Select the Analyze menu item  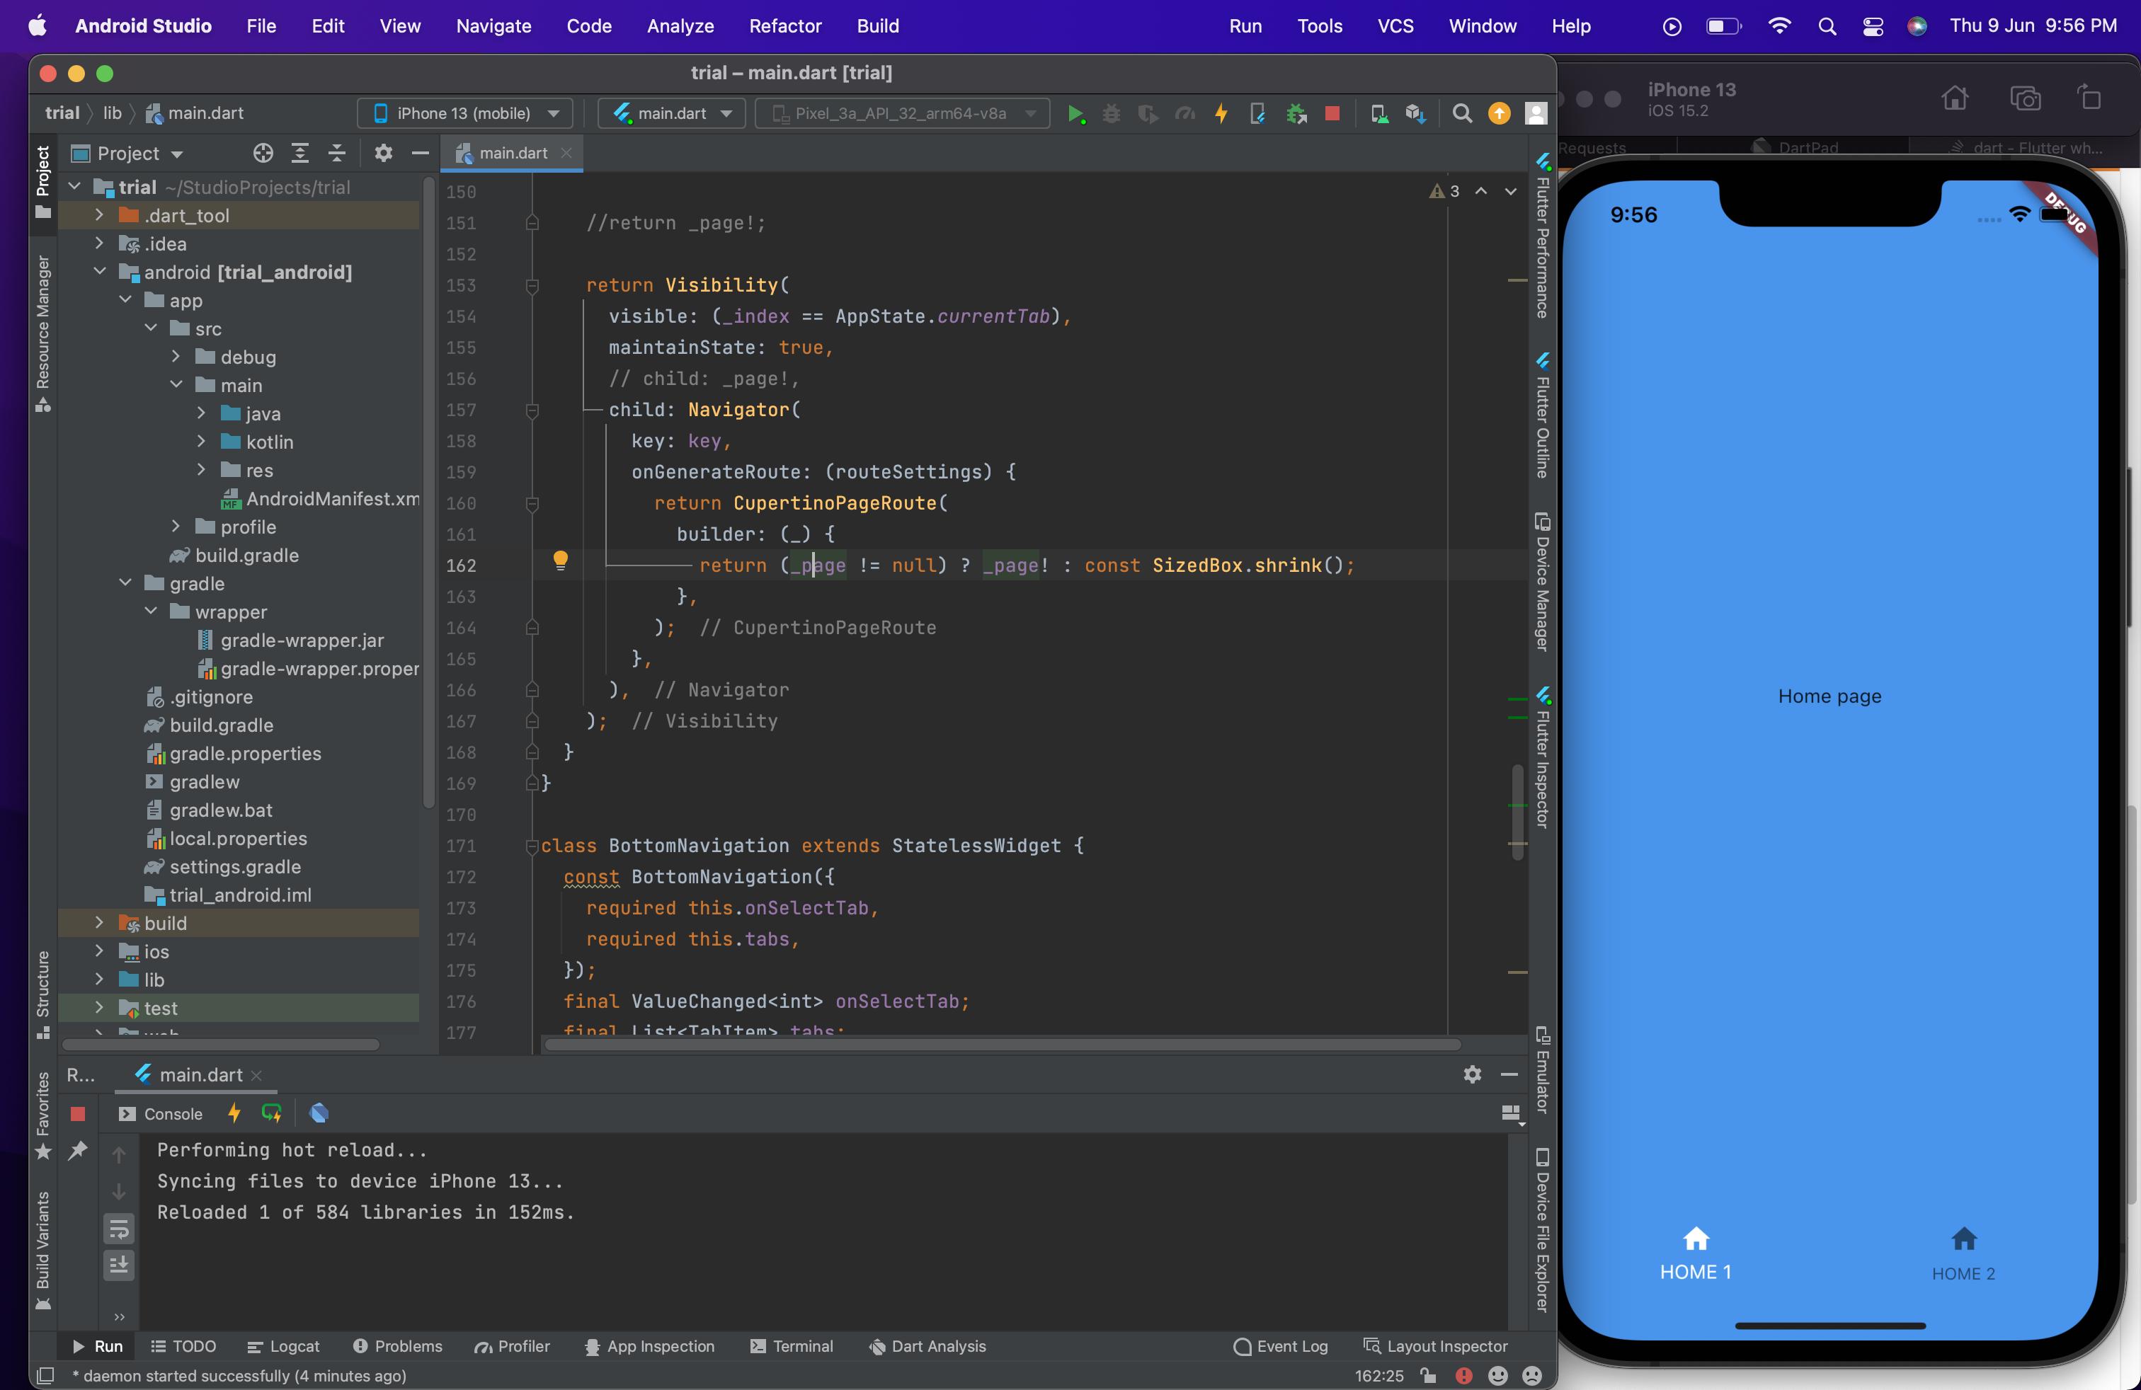click(x=680, y=25)
